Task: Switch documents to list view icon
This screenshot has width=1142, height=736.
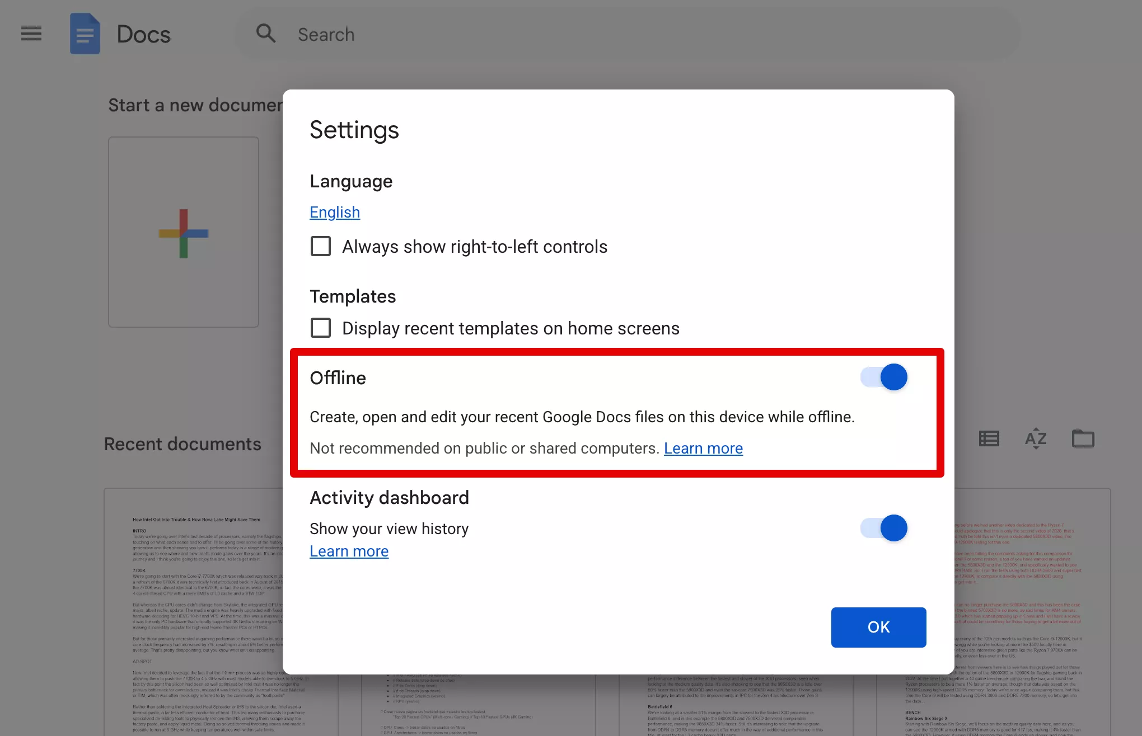Action: [x=989, y=438]
